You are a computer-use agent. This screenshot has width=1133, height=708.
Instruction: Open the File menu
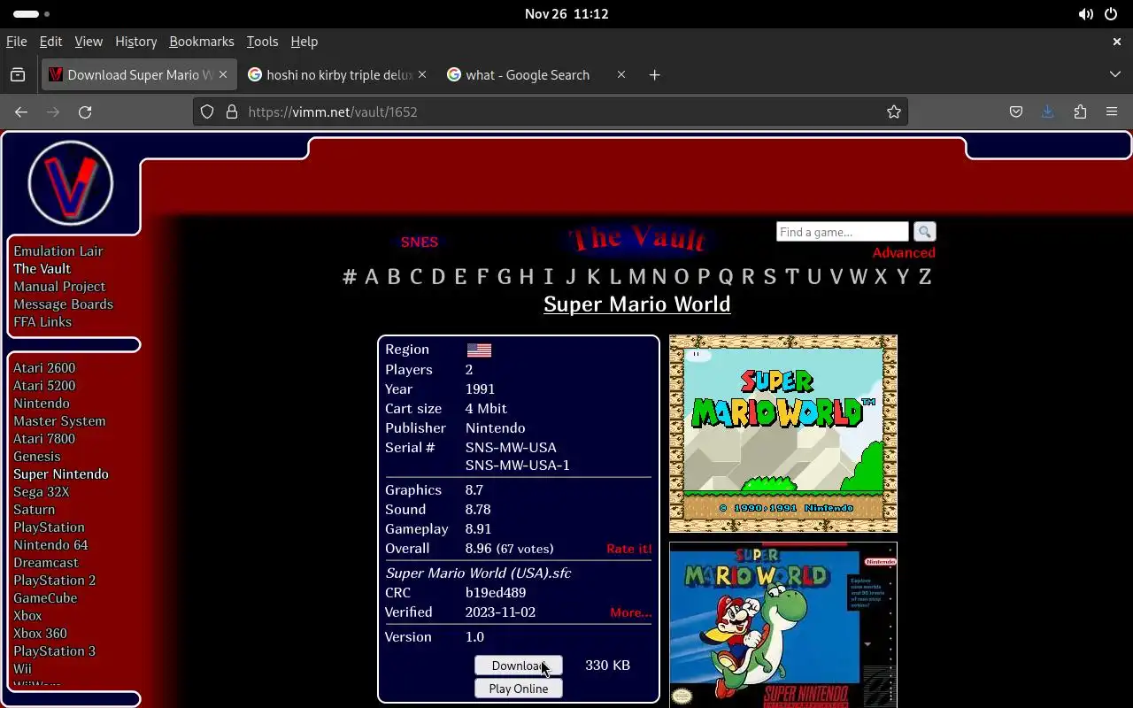tap(16, 42)
